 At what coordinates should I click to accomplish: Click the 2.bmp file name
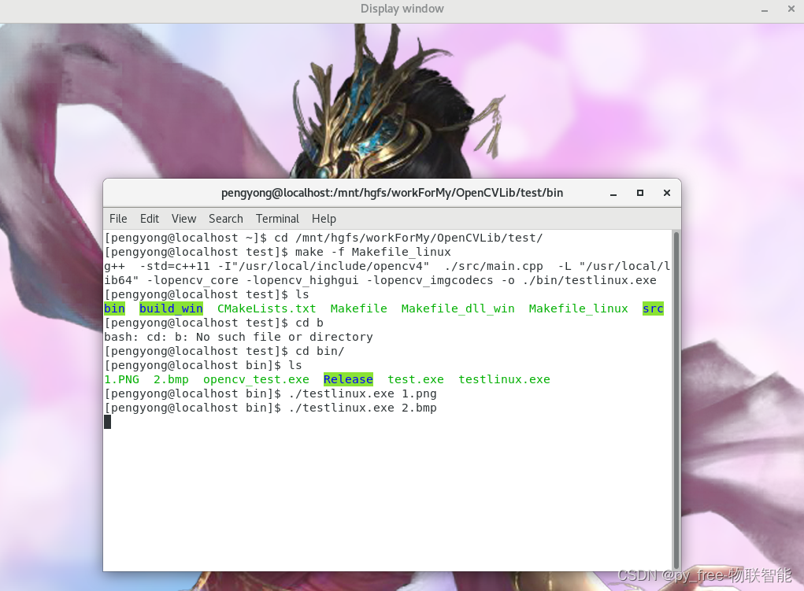pos(170,379)
